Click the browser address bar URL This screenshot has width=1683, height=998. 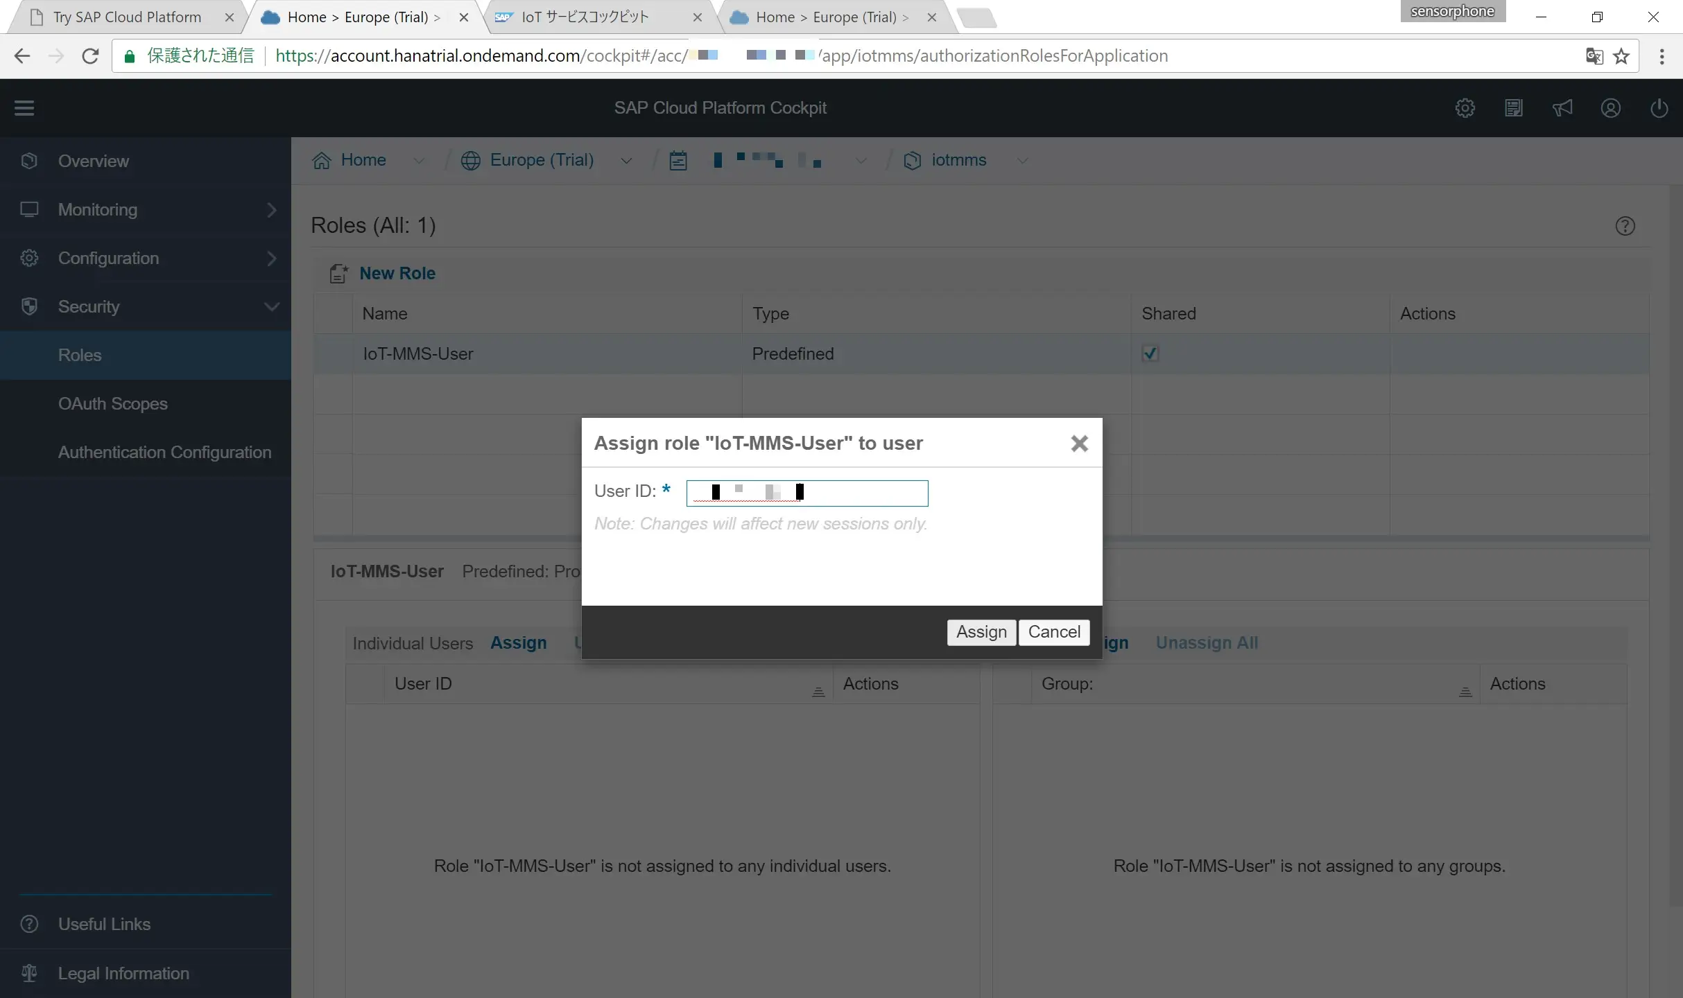coord(721,56)
